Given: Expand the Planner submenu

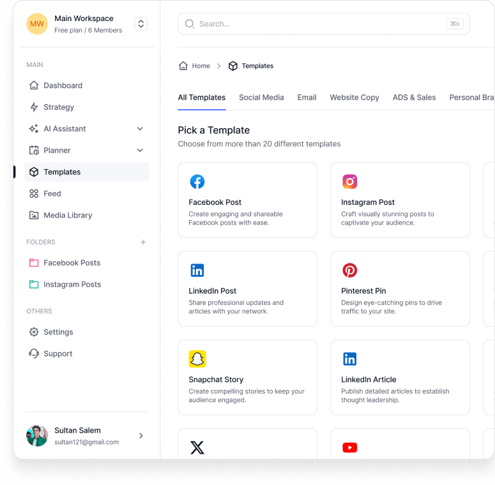Looking at the screenshot, I should (140, 151).
